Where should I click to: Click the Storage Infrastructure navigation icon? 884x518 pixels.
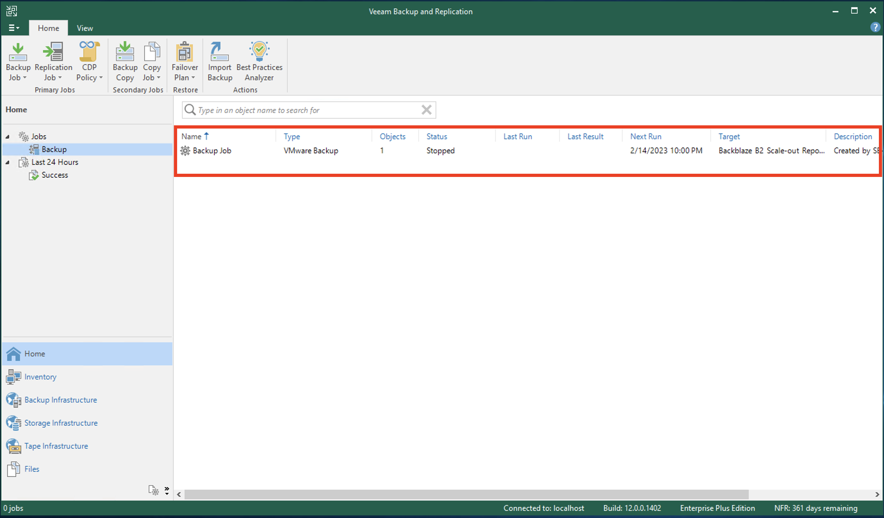(13, 423)
